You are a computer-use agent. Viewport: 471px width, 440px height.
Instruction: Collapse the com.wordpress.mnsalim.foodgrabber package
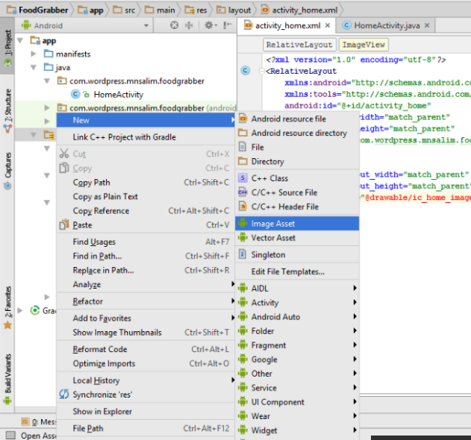coord(47,81)
